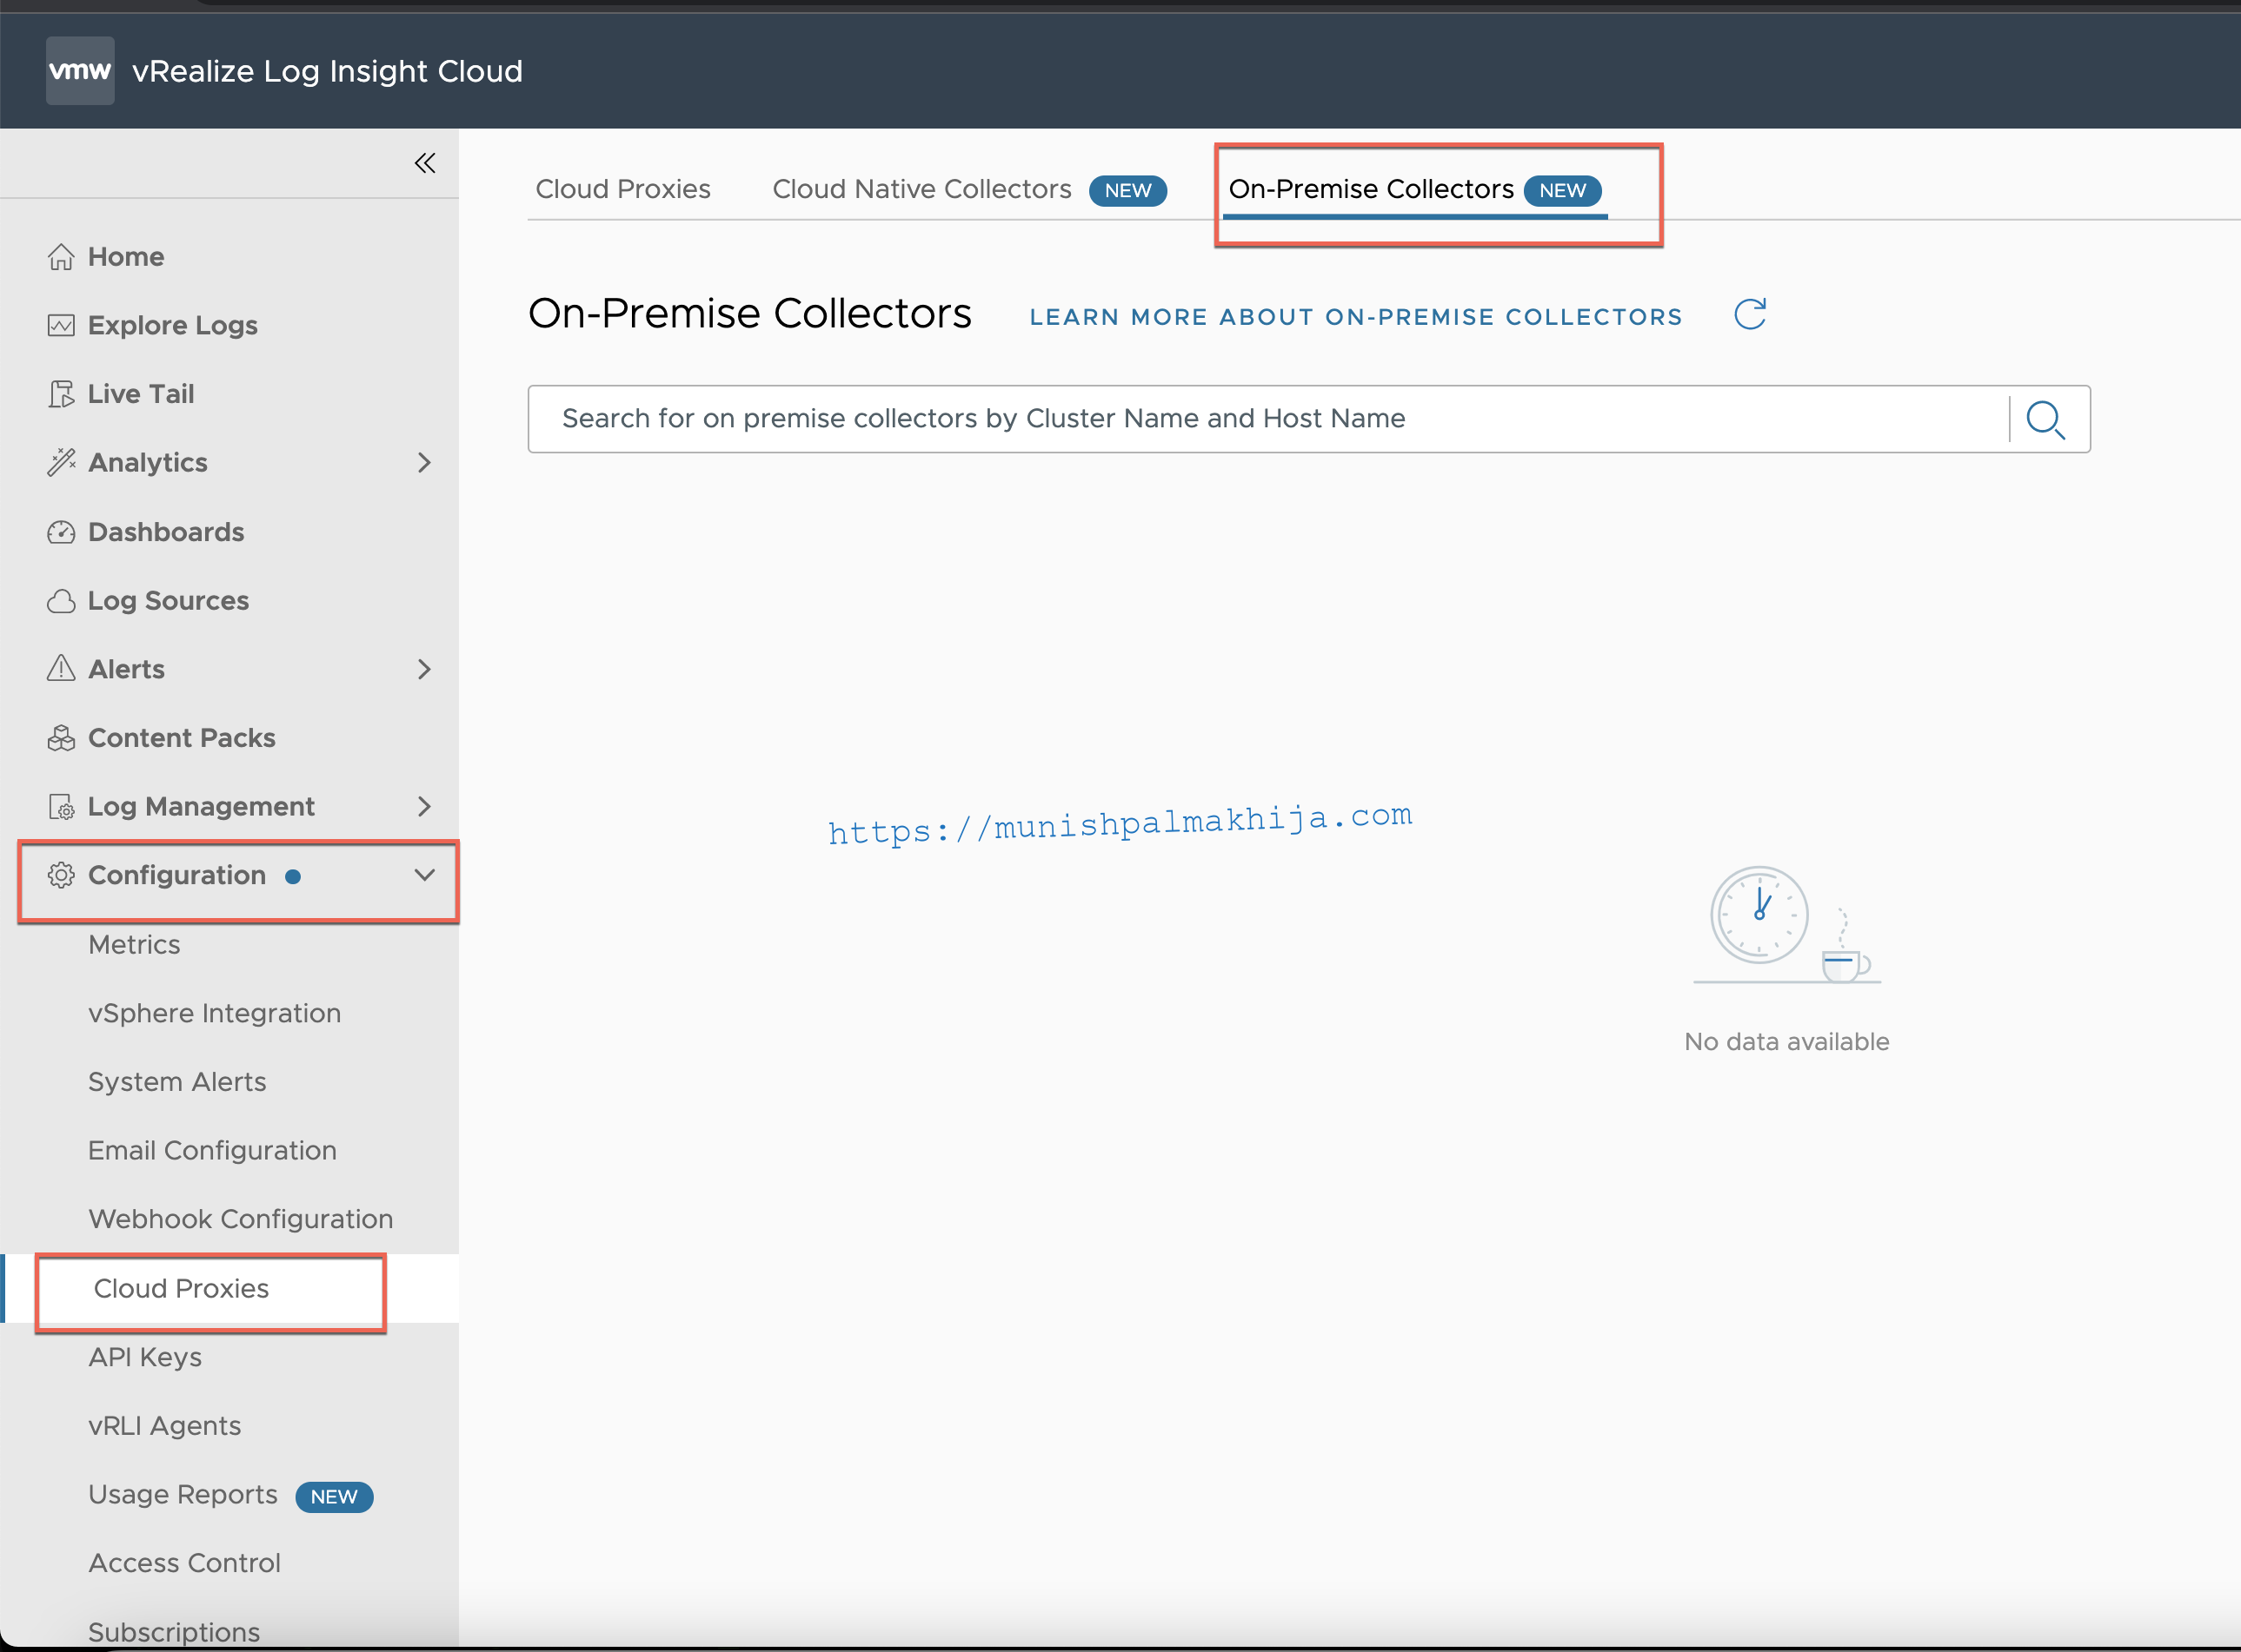Select Metrics under Configuration

pos(134,945)
